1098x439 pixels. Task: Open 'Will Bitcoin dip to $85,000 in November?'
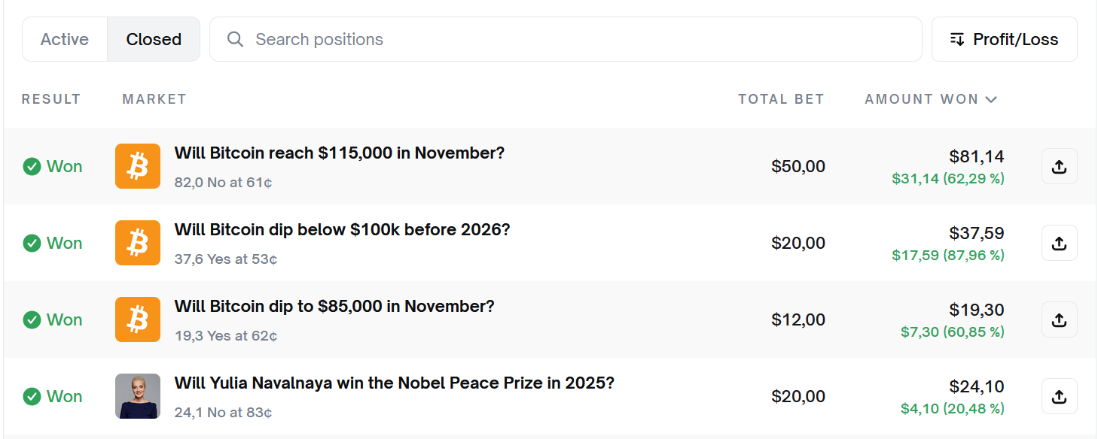click(x=334, y=307)
